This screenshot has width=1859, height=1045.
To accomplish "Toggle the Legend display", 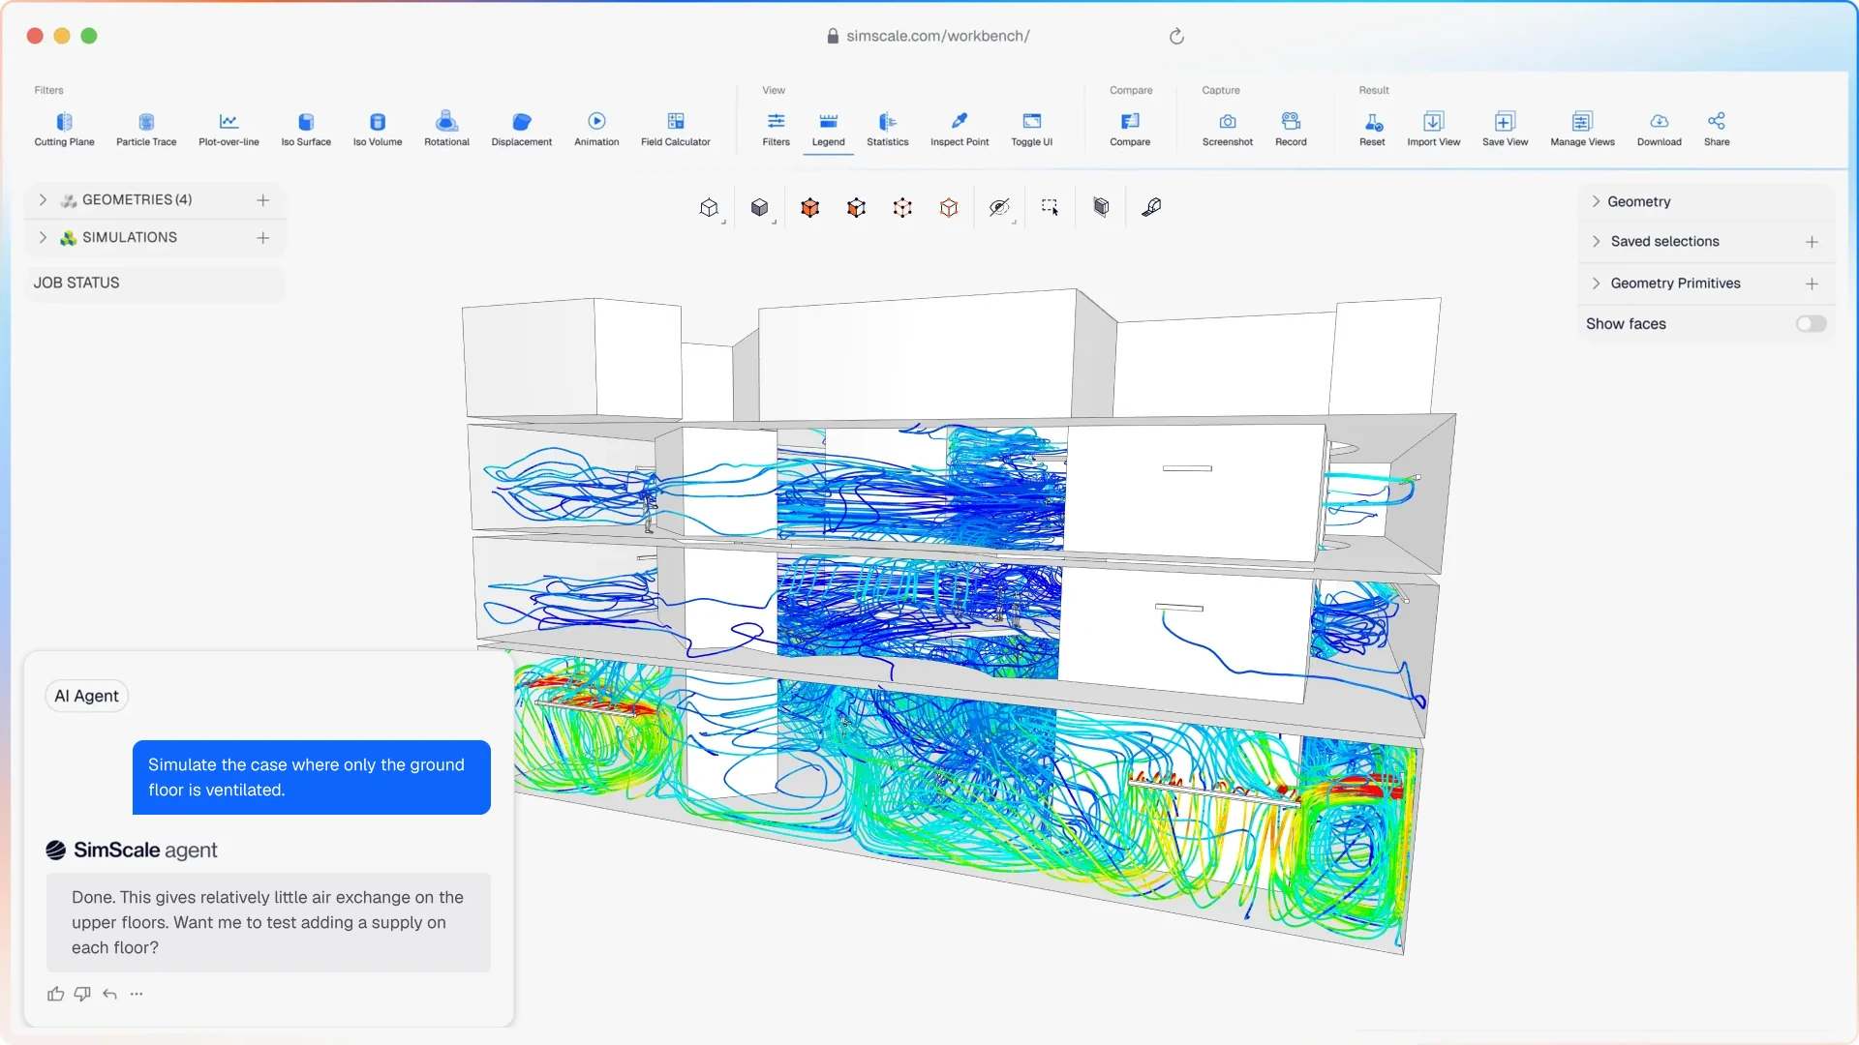I will click(828, 129).
